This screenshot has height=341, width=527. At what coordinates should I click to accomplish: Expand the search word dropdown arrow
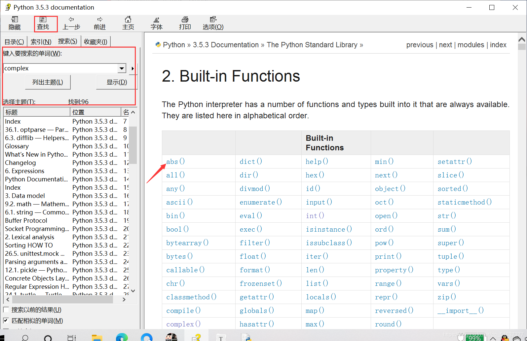pos(122,68)
